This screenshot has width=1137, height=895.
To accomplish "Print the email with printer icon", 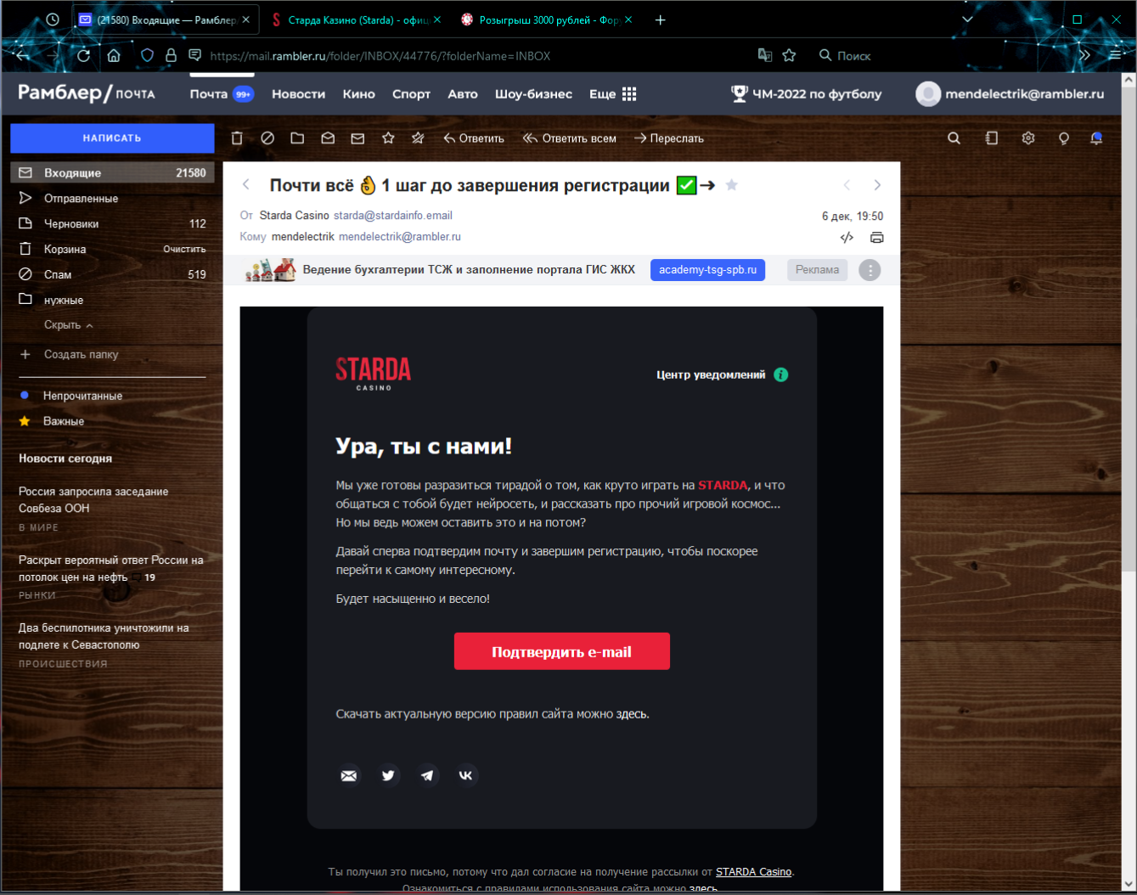I will (x=877, y=238).
